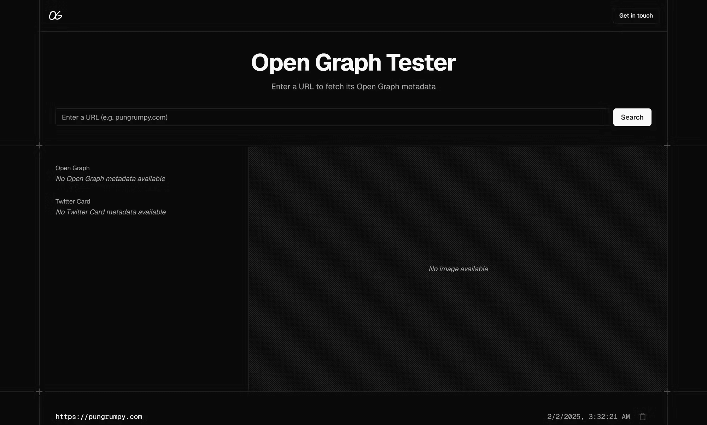The image size is (707, 425).
Task: Select the Open Graph section heading
Action: coord(72,168)
